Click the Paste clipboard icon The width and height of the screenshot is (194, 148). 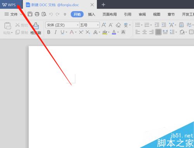8,26
